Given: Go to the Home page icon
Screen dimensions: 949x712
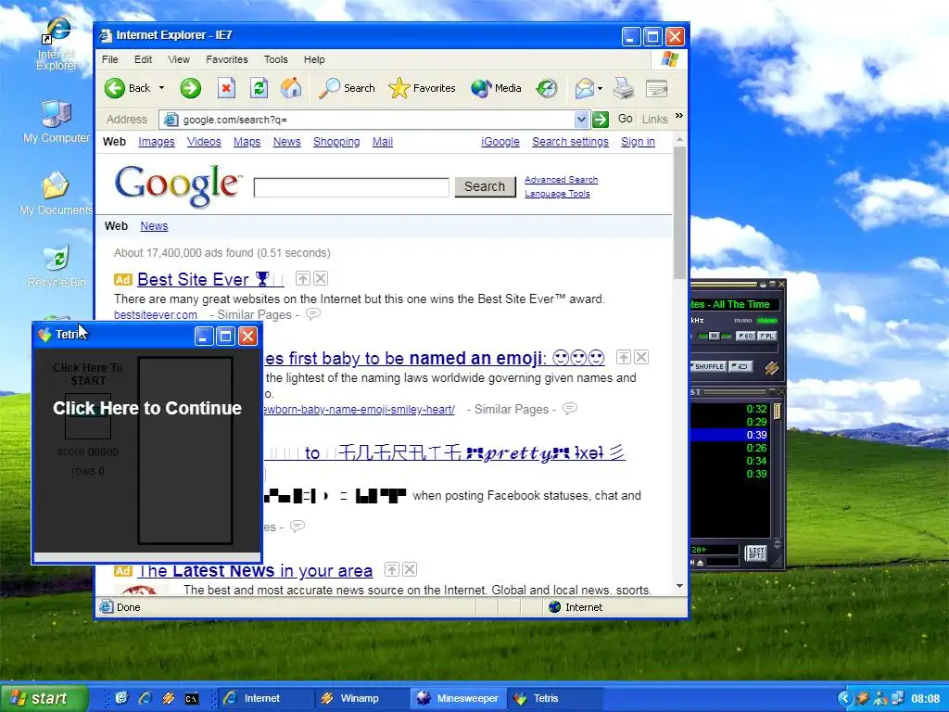Looking at the screenshot, I should [291, 88].
